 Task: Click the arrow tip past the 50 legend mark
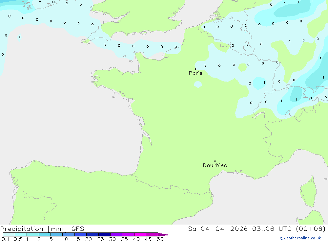(164, 235)
